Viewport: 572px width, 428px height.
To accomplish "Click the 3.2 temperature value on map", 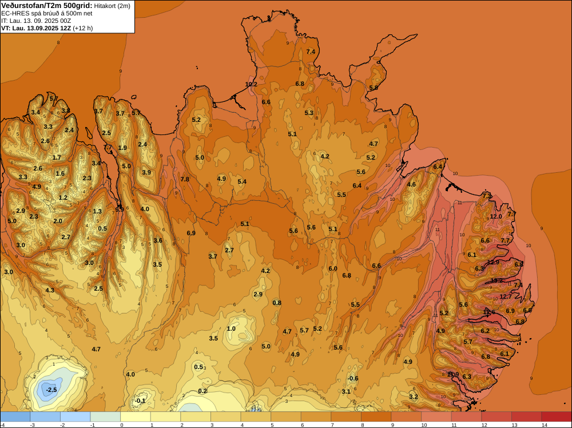I will 414,397.
